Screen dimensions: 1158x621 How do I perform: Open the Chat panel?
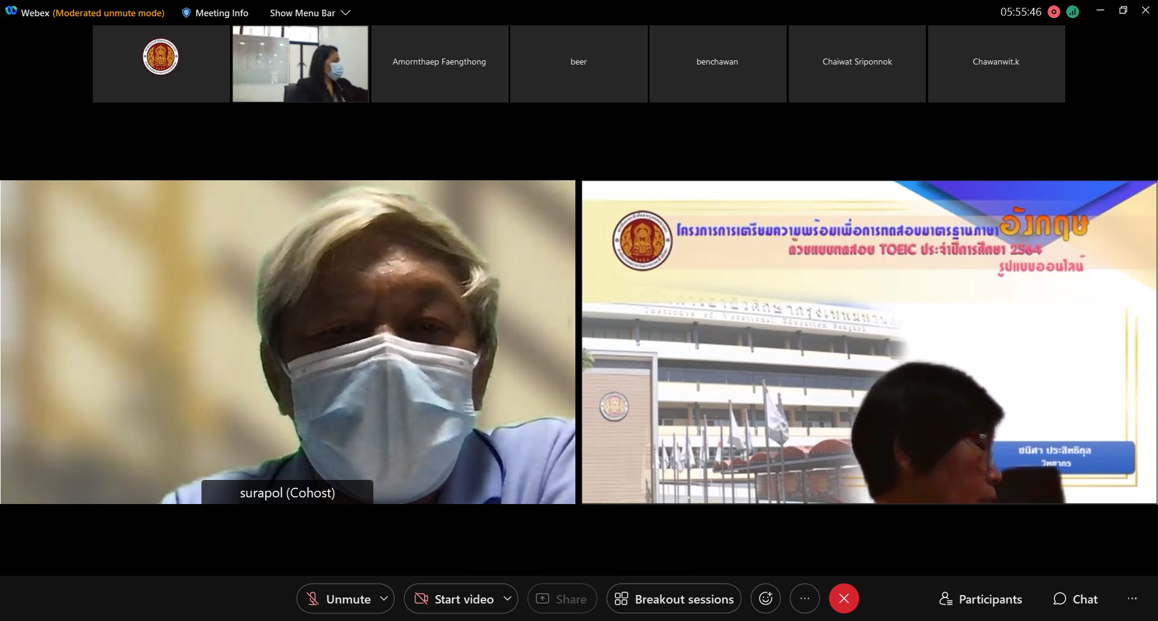(x=1075, y=599)
